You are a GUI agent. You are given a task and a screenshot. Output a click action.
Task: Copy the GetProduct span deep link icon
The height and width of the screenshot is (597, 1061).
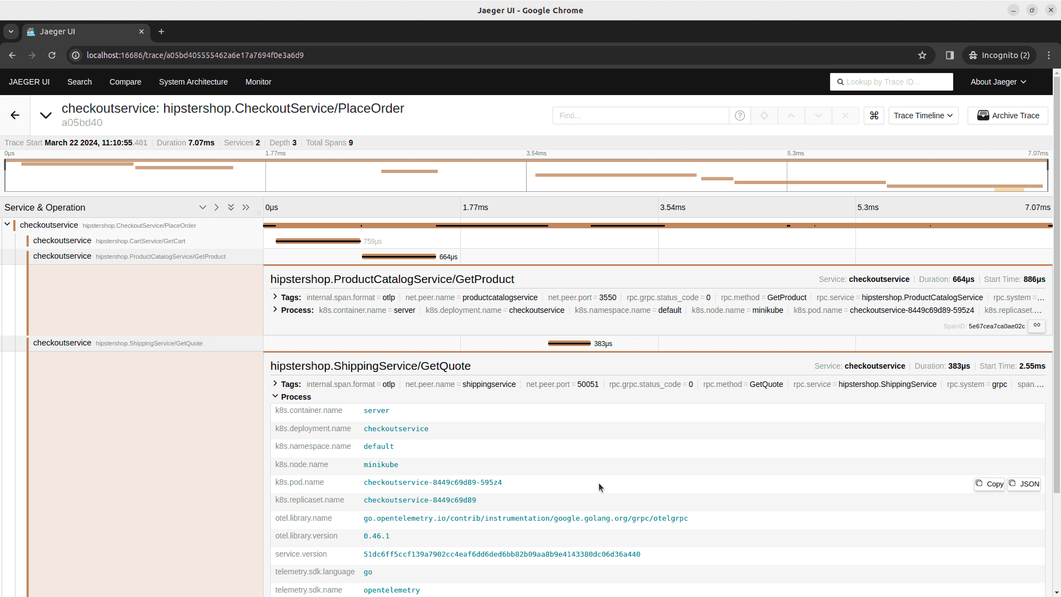pyautogui.click(x=1037, y=325)
